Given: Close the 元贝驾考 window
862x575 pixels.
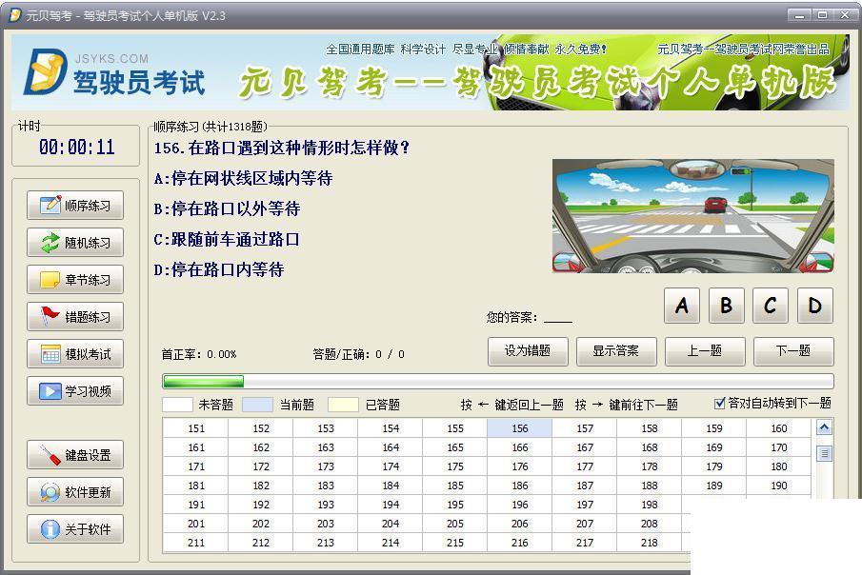Looking at the screenshot, I should pyautogui.click(x=845, y=15).
